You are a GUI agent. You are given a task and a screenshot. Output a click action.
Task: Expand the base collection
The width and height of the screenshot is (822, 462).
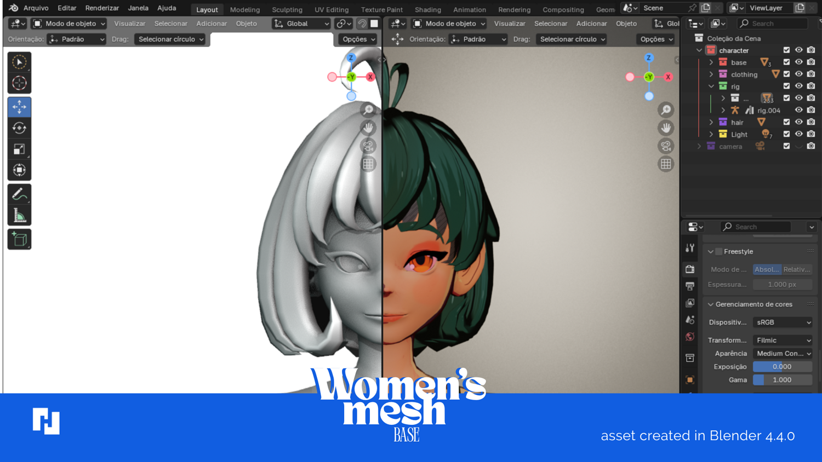pos(711,62)
